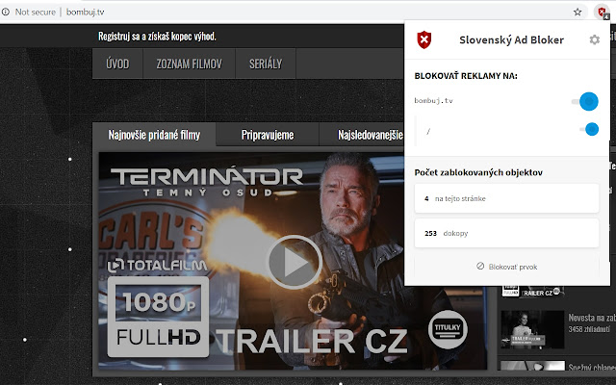Image resolution: width=616 pixels, height=385 pixels.
Task: Play the Terminator trailer video
Action: pos(294,262)
